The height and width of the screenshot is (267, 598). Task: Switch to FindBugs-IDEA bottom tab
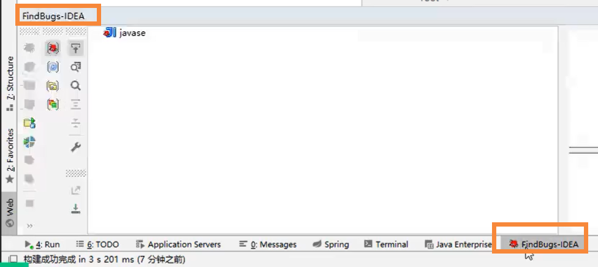(543, 244)
